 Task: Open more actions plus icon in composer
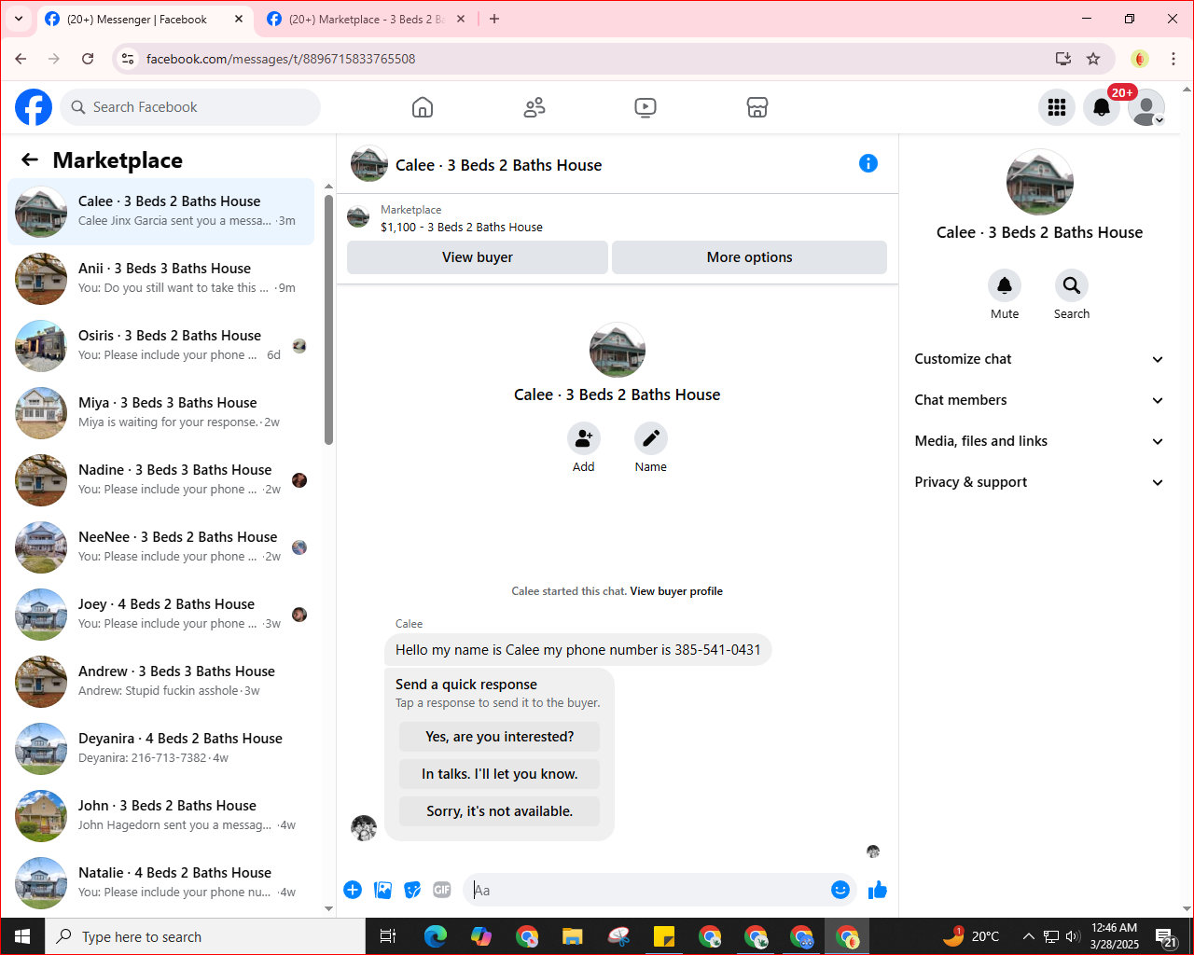pyautogui.click(x=353, y=890)
